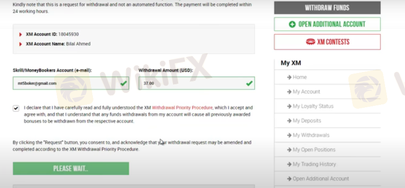Click the green Please Wait button
405x188 pixels.
[71, 169]
